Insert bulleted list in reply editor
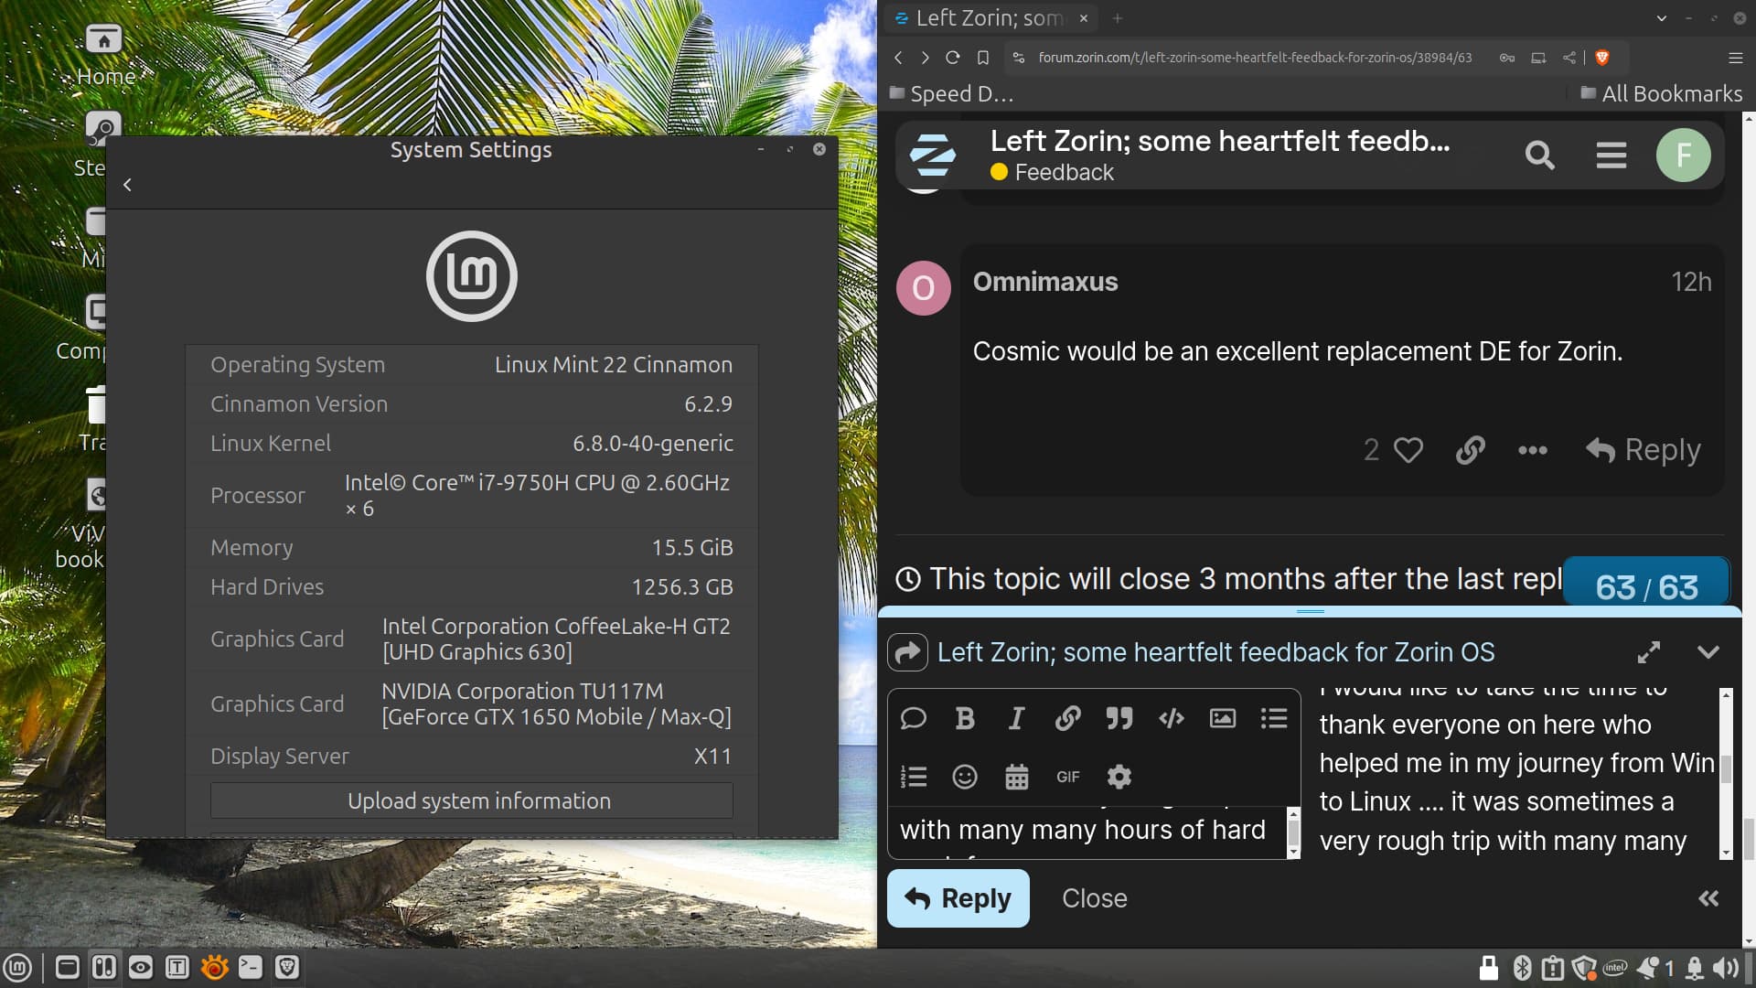This screenshot has width=1756, height=988. pyautogui.click(x=1274, y=719)
